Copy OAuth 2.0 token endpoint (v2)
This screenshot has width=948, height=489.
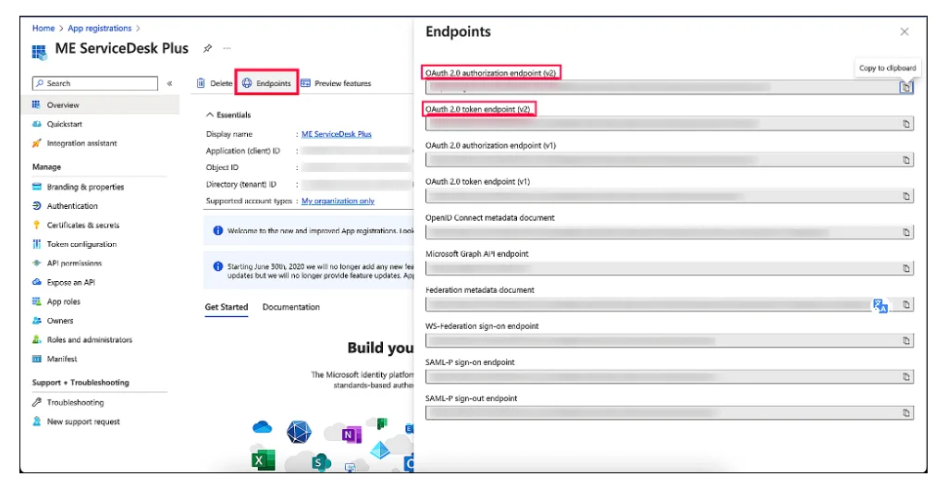click(906, 123)
